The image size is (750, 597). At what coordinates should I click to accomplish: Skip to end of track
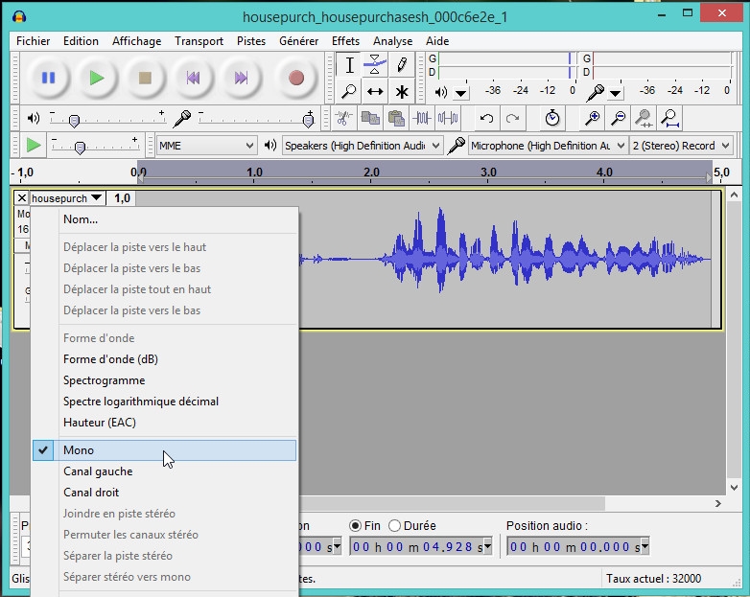pos(241,78)
